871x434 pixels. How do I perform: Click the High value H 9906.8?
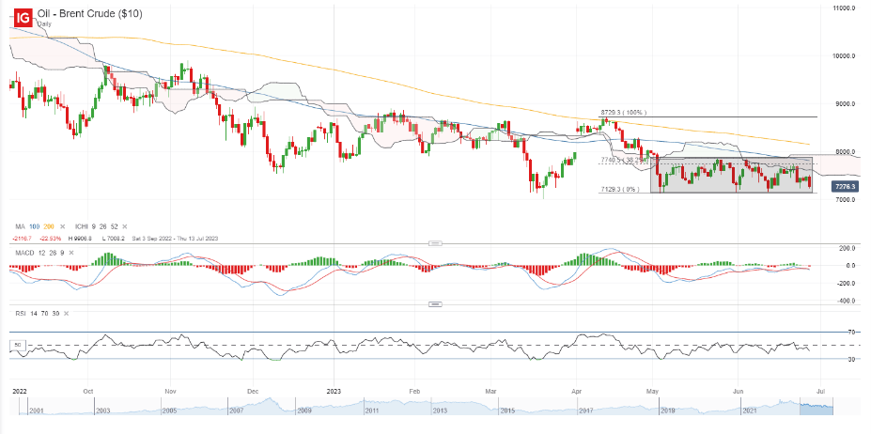click(x=81, y=238)
